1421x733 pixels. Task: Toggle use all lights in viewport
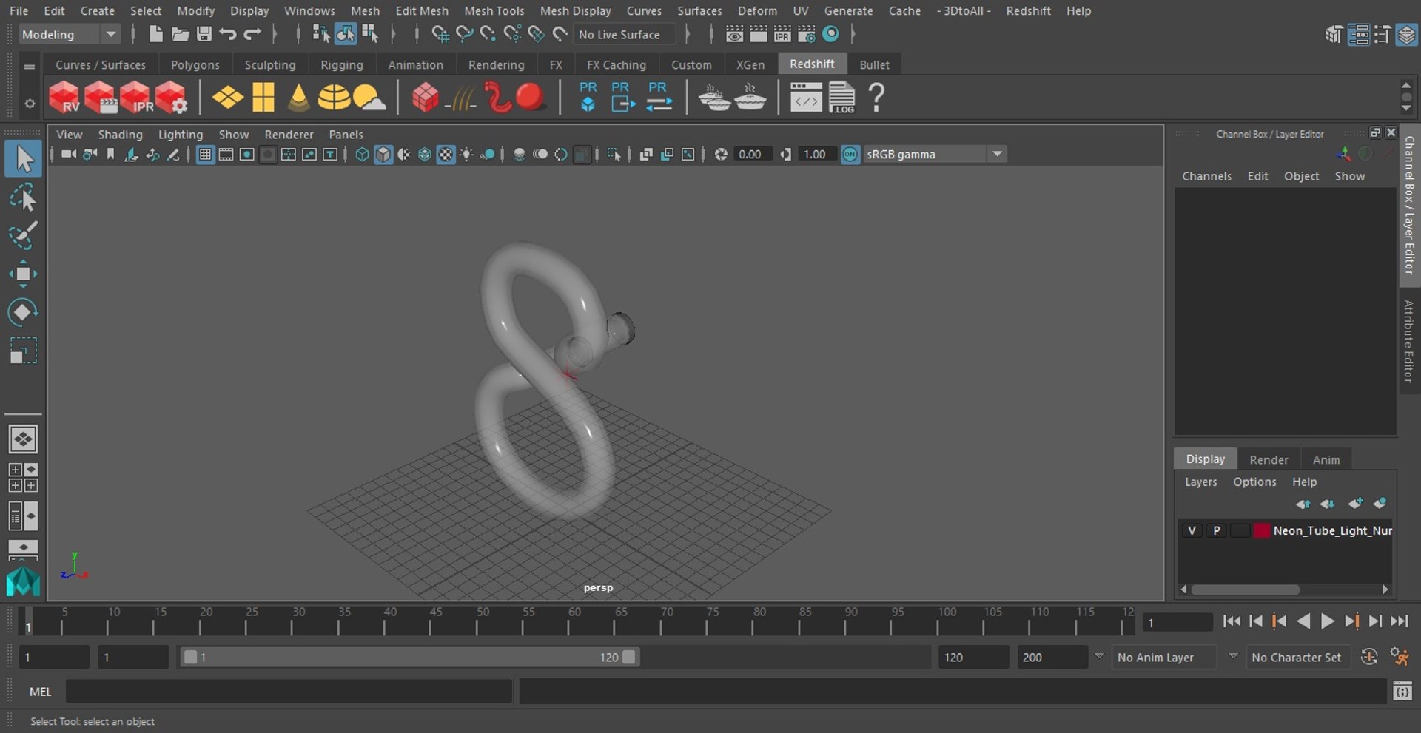(466, 155)
